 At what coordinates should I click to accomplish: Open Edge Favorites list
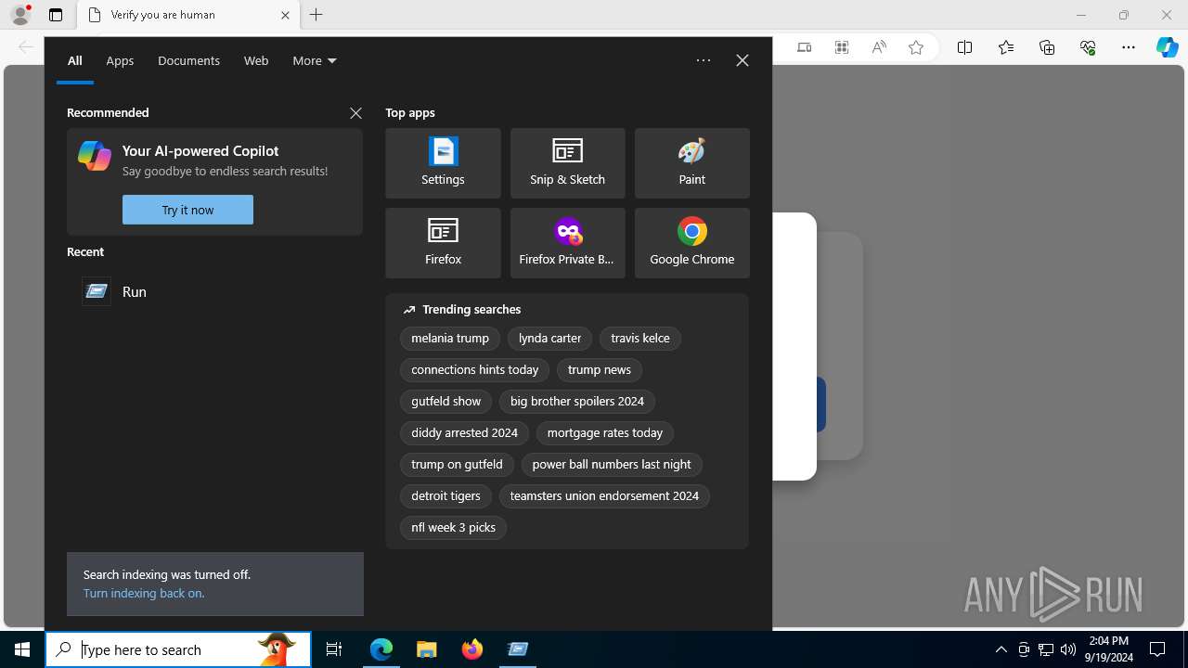point(1006,48)
